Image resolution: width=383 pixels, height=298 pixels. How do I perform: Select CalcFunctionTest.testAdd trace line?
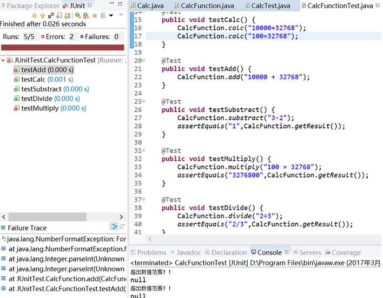coord(63,289)
